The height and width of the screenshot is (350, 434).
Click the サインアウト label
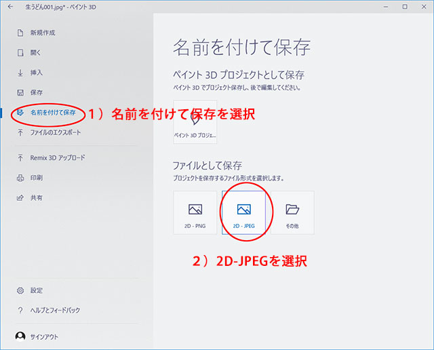44,337
